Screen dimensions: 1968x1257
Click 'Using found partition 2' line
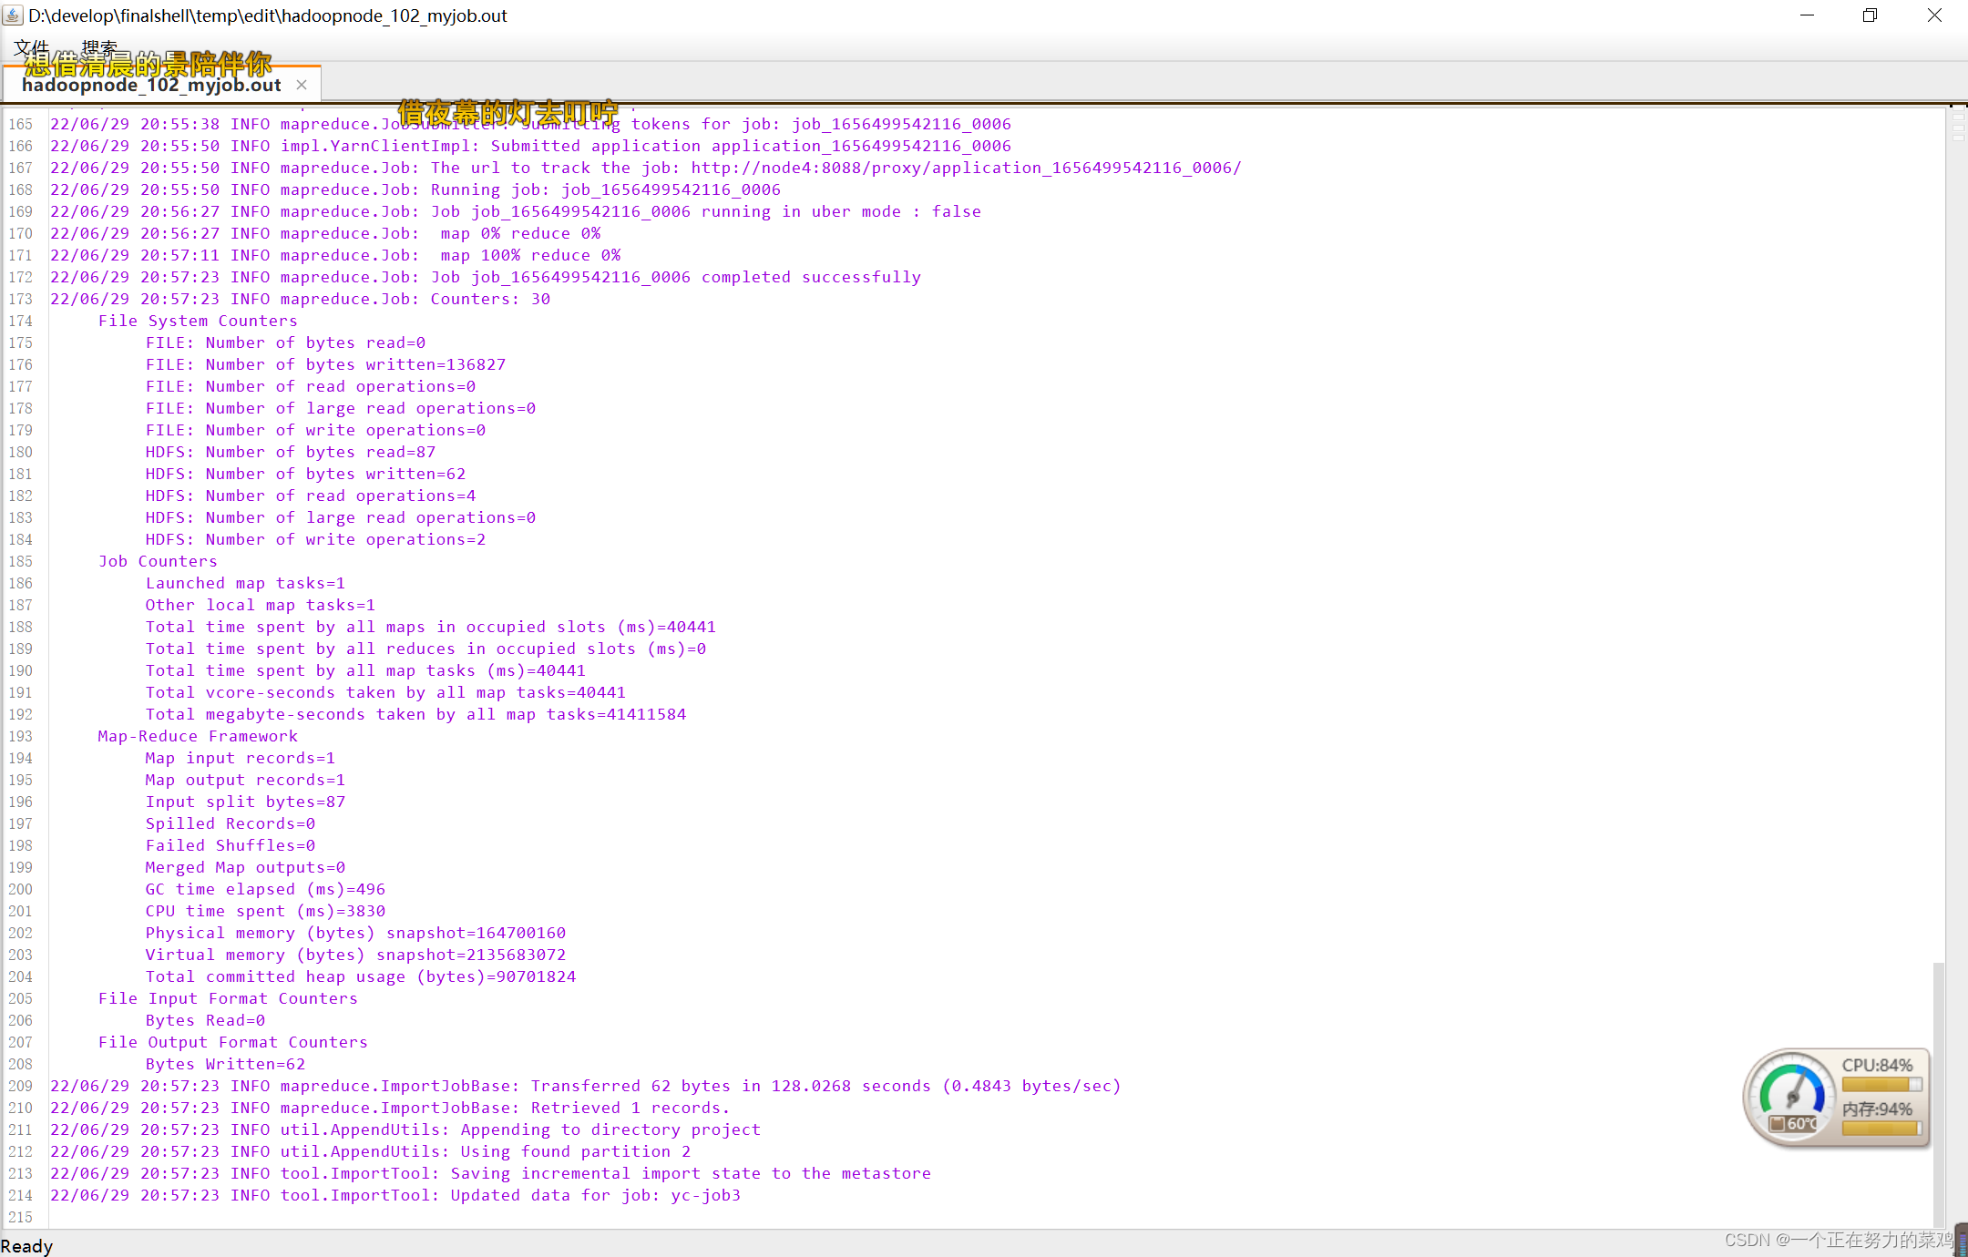tap(371, 1151)
